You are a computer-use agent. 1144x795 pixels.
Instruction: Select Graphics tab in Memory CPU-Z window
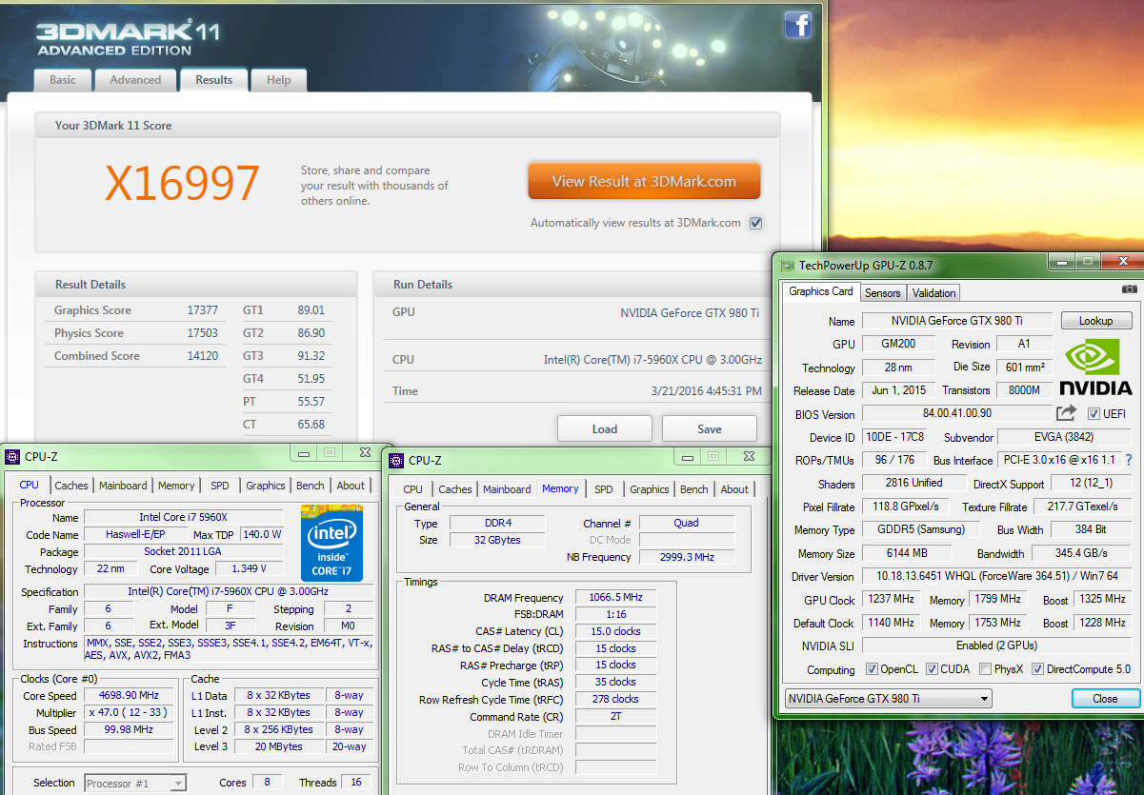click(650, 489)
